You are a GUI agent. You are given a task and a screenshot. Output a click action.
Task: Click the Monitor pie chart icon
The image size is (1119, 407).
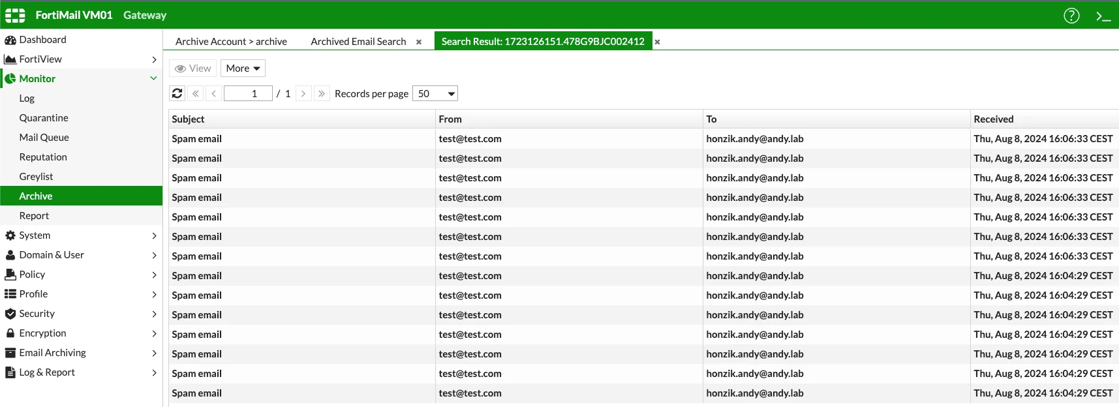[x=10, y=79]
